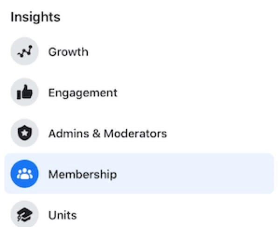The image size is (280, 227).
Task: Click the blank space right of Units
Action: [x=187, y=215]
